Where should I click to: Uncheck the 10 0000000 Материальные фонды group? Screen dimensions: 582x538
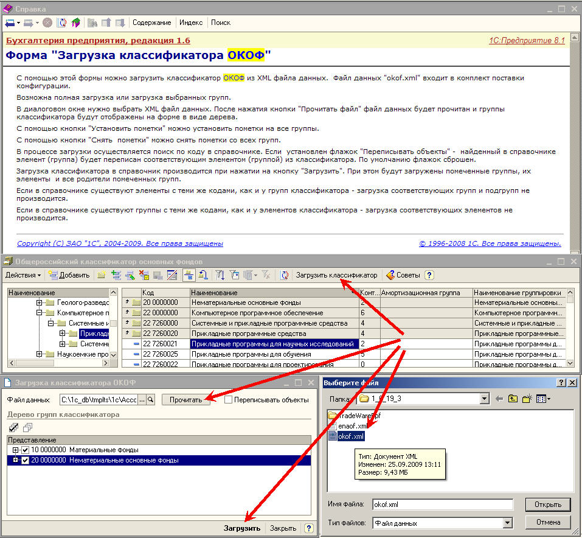(x=25, y=450)
